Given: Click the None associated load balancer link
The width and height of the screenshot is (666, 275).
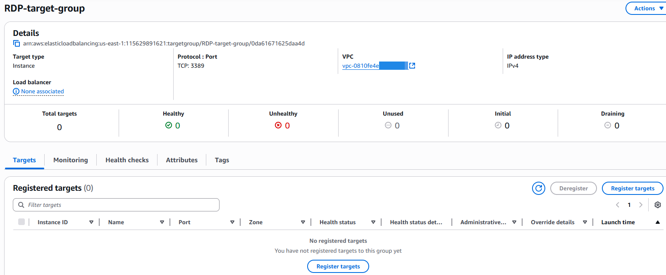Looking at the screenshot, I should coord(43,91).
